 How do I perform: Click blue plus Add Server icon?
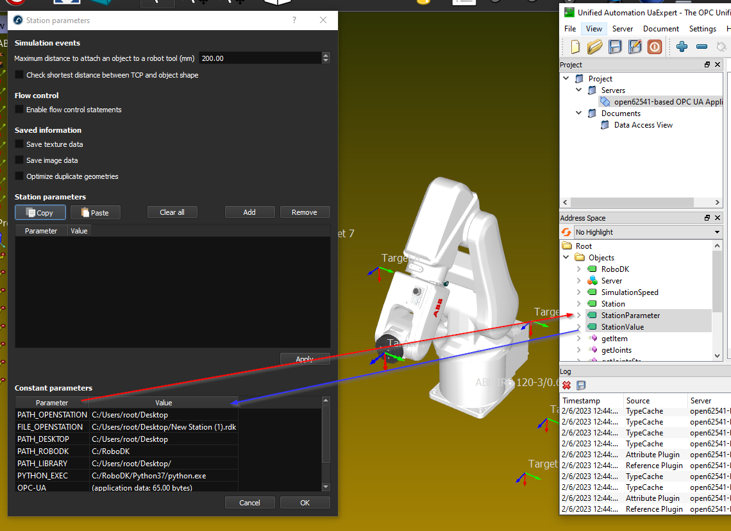coord(682,47)
